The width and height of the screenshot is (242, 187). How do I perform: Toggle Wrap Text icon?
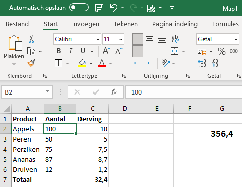tap(175, 39)
